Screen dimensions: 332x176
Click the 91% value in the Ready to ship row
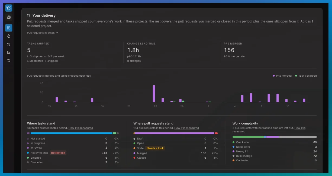click(116, 153)
